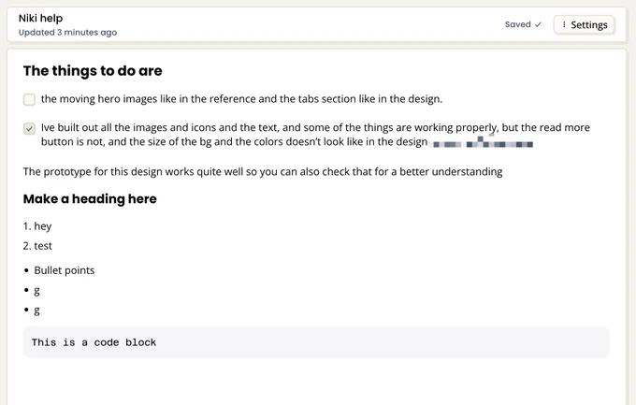The image size is (636, 405).
Task: Click the 'Bullet points' list item
Action: coord(65,270)
